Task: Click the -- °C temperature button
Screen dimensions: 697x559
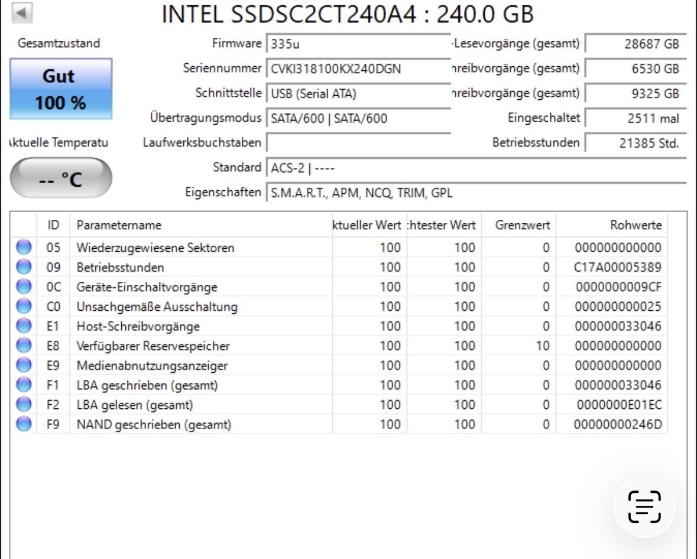Action: coord(61,178)
